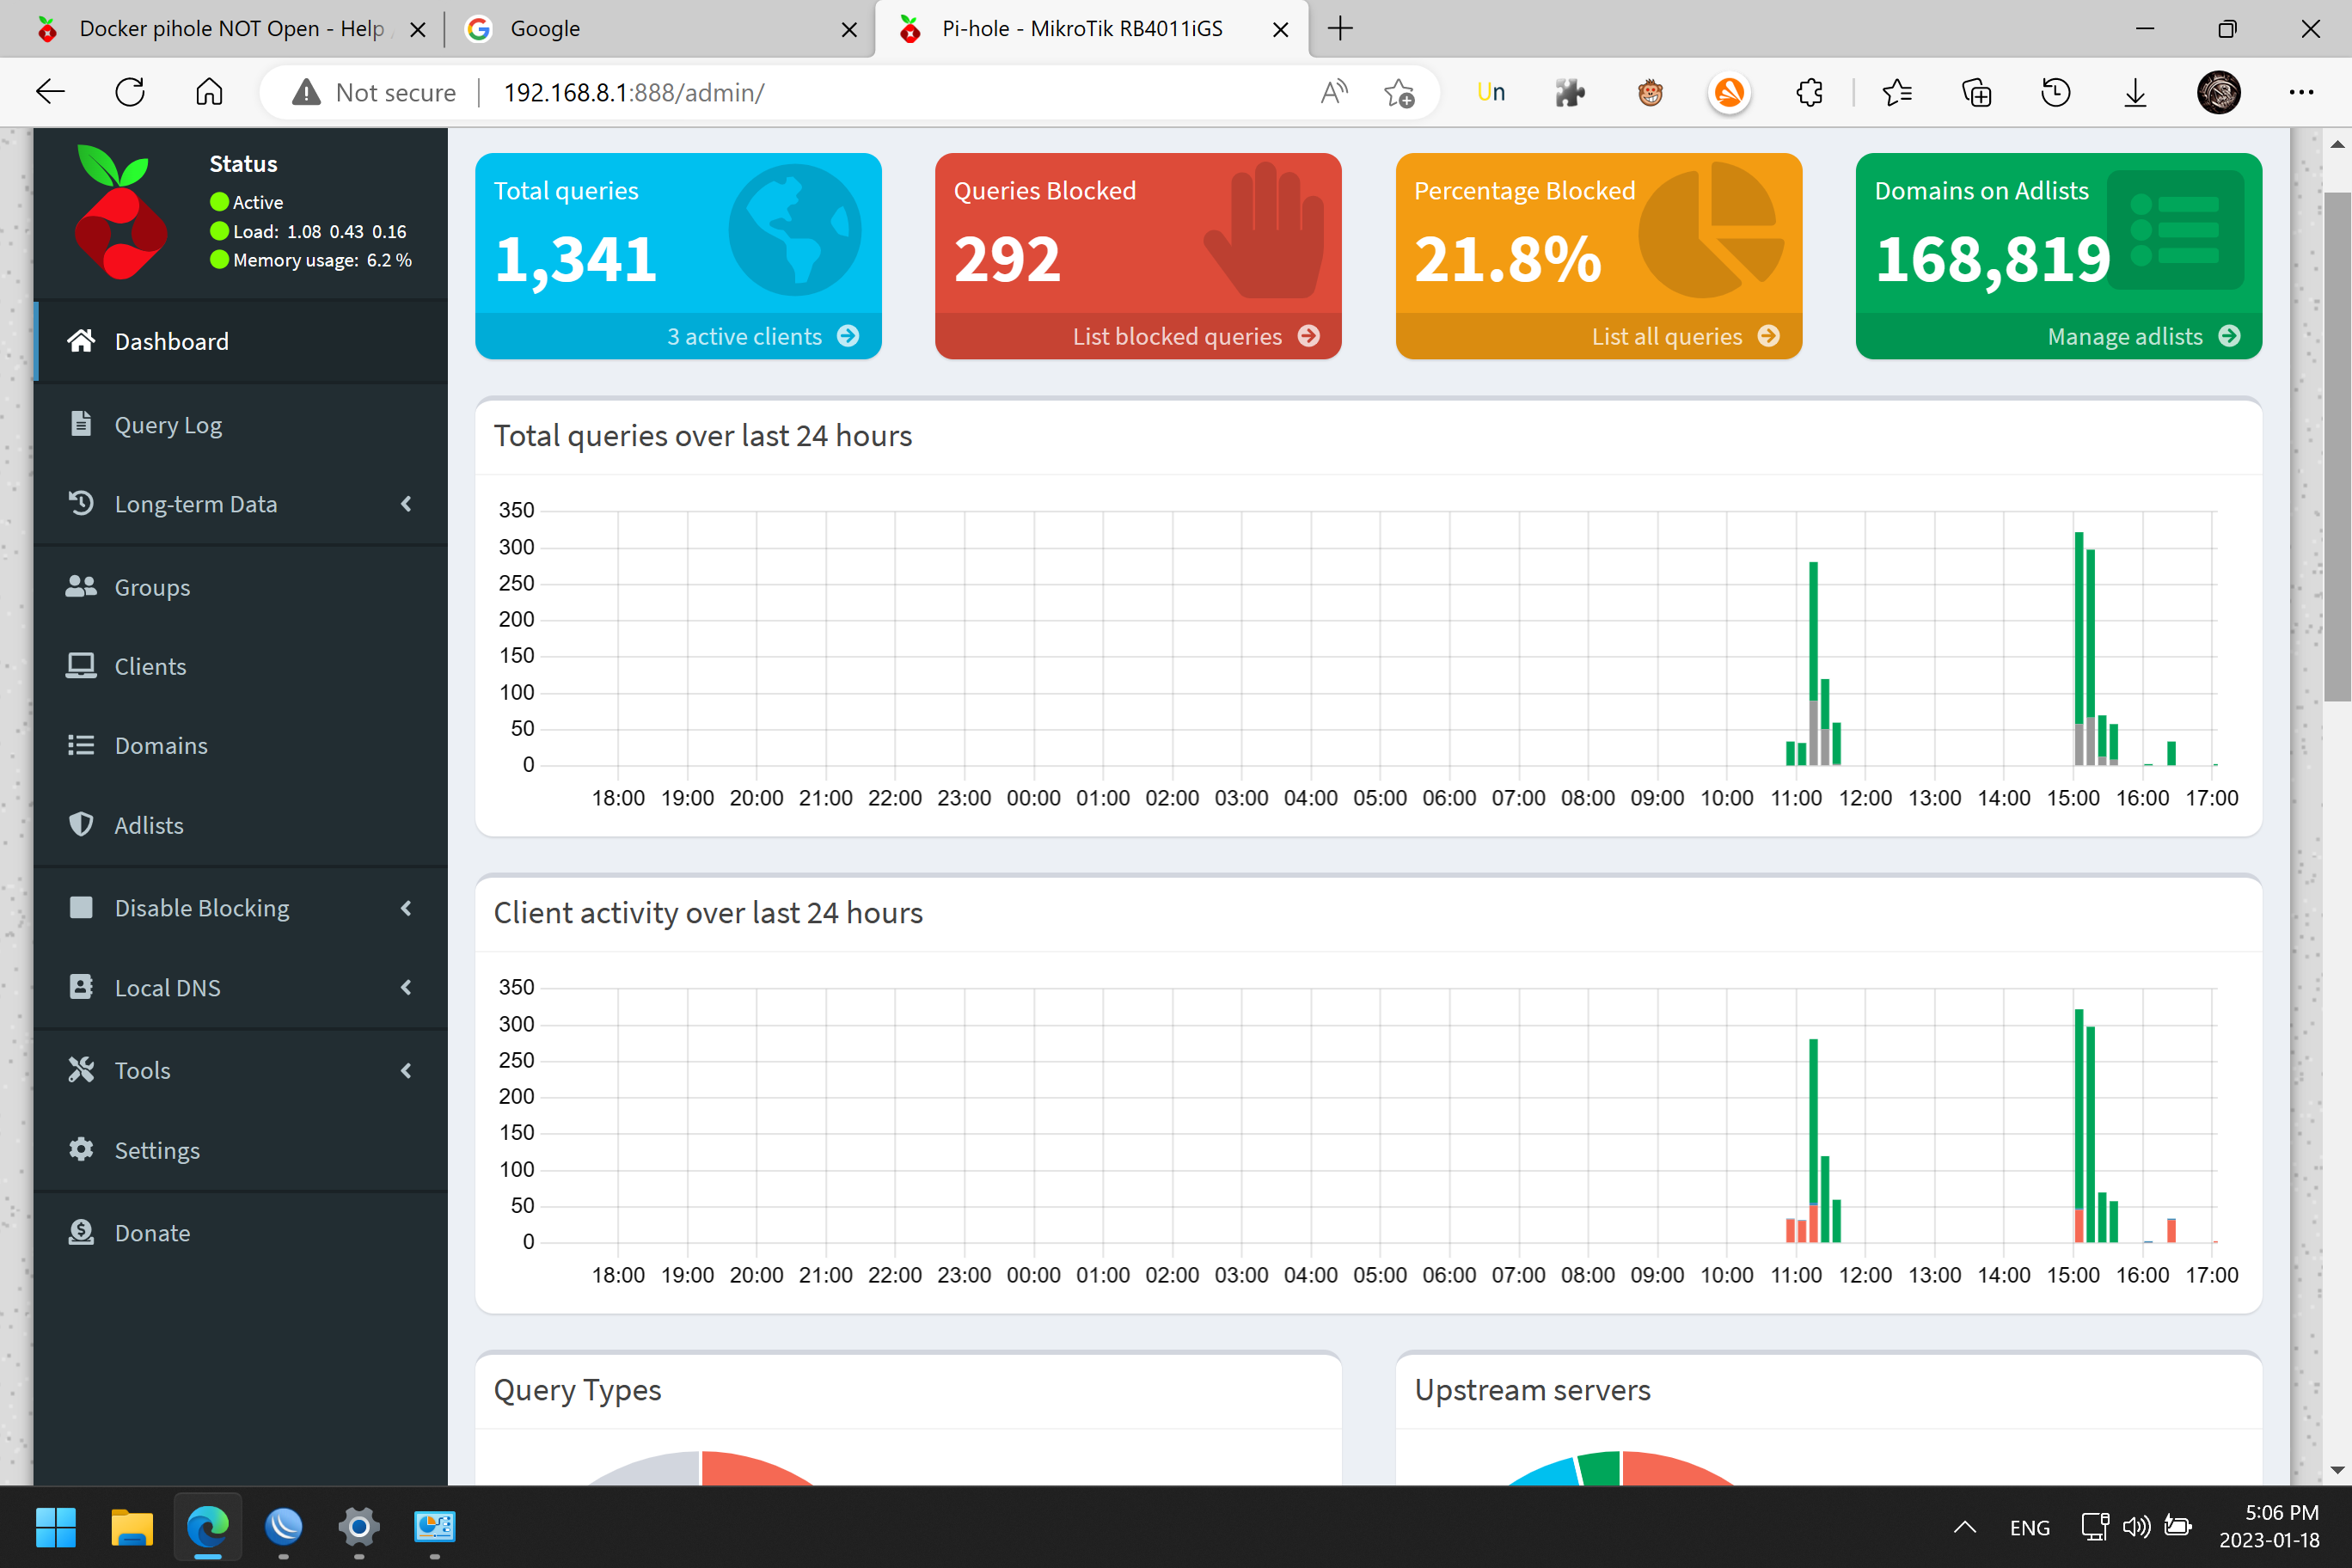
Task: Reload the page with the refresh icon
Action: coord(129,92)
